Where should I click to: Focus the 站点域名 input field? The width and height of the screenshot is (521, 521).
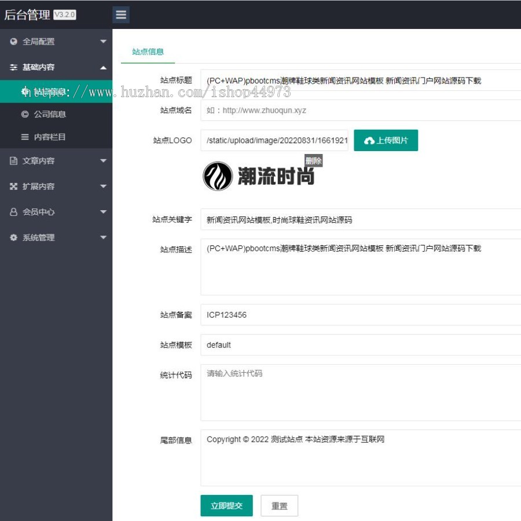tap(361, 111)
